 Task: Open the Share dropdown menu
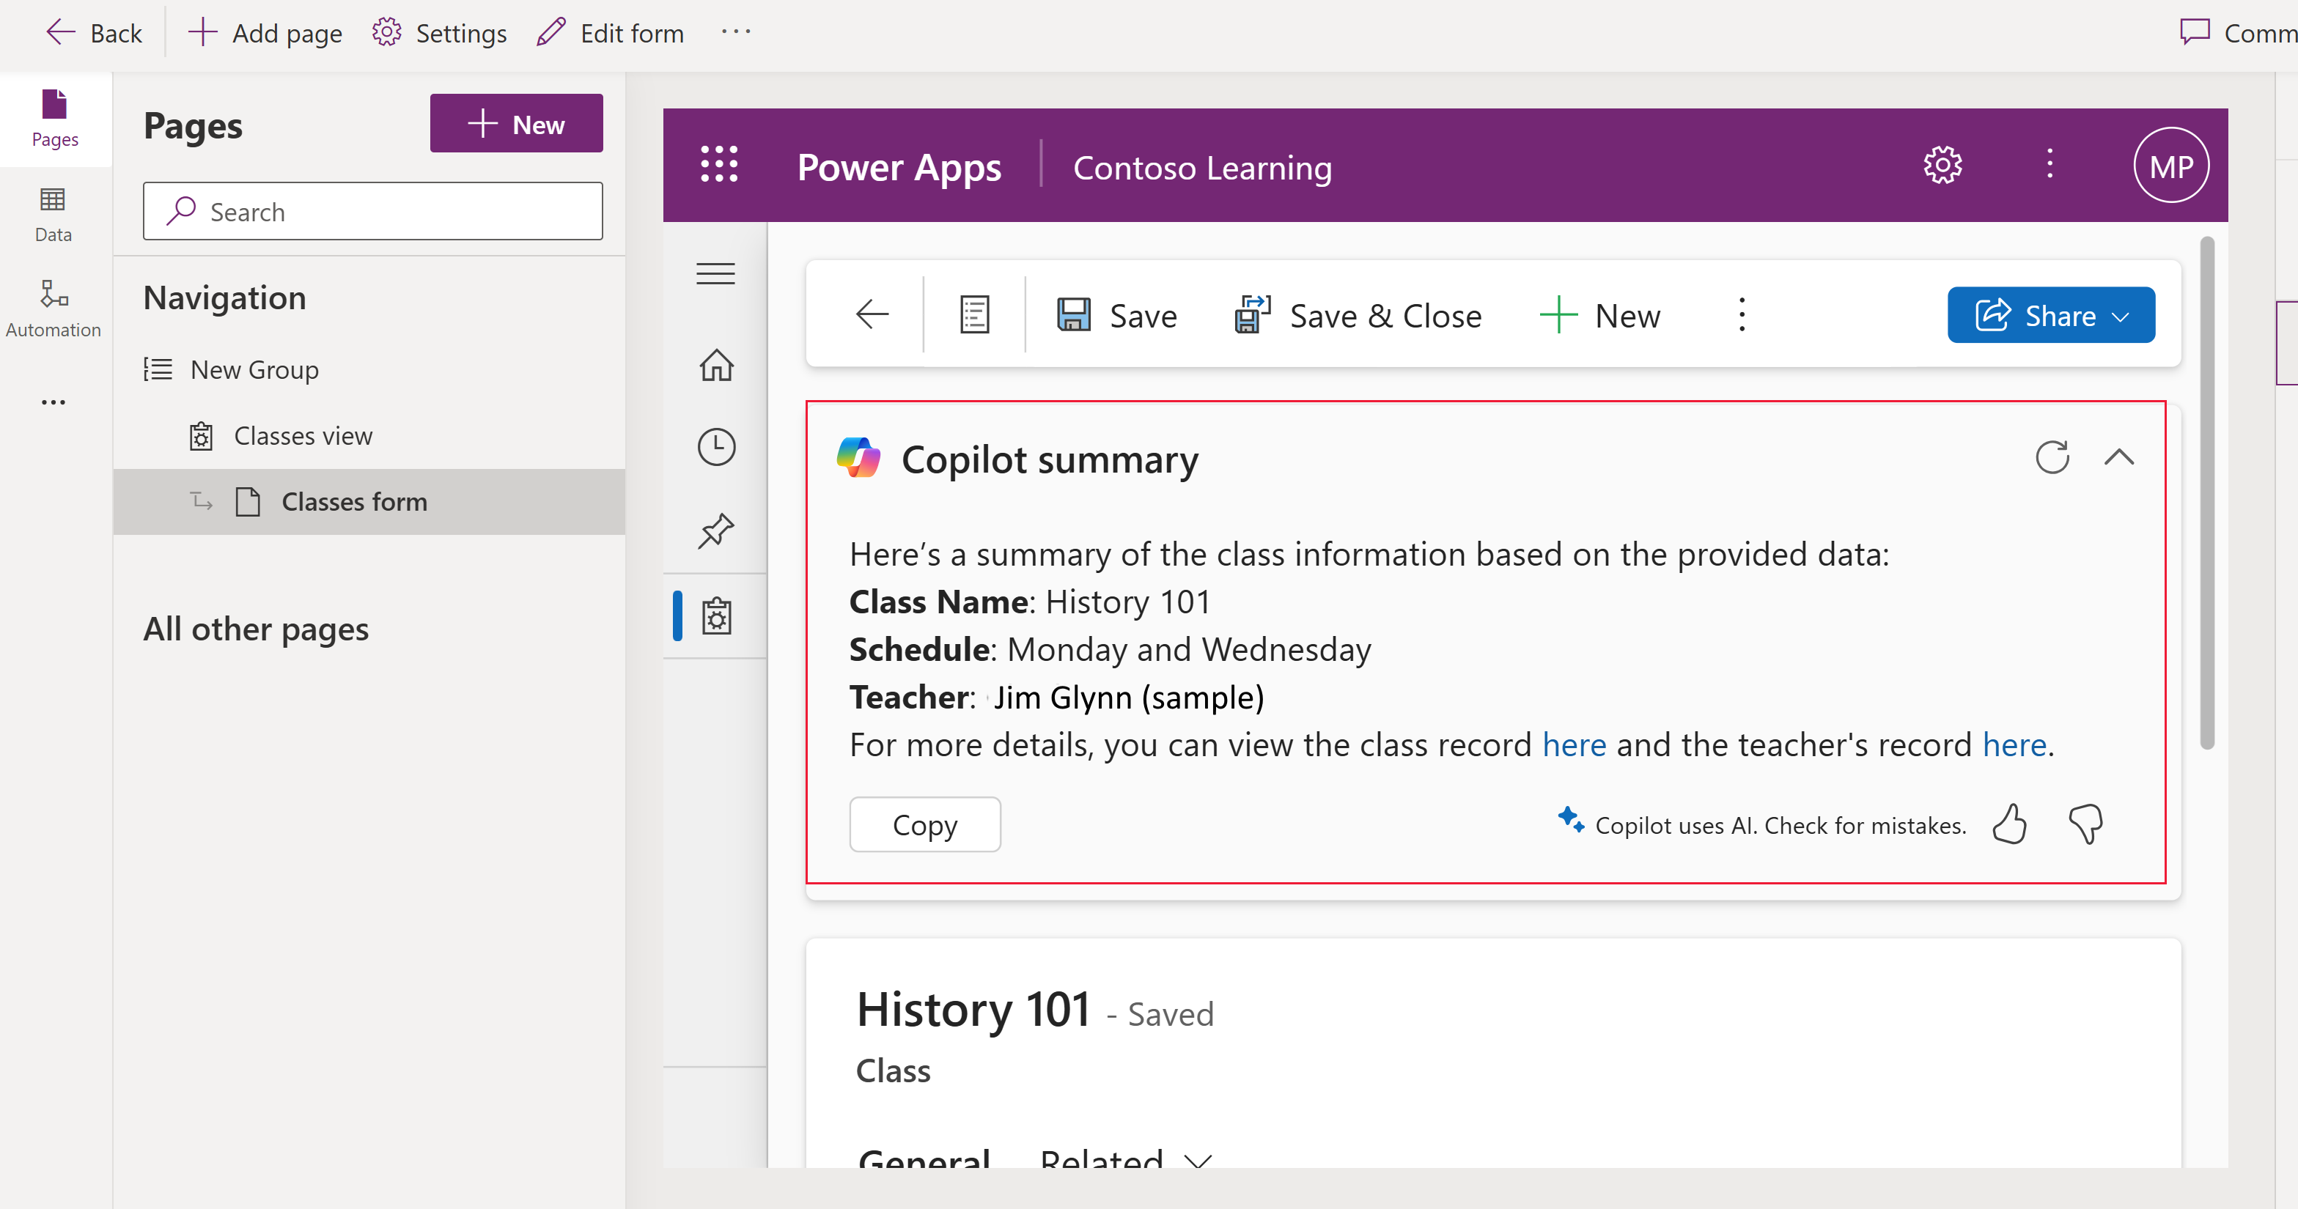[x=2125, y=314]
